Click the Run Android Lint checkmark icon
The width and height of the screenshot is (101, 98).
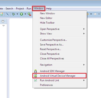[x=36, y=80]
